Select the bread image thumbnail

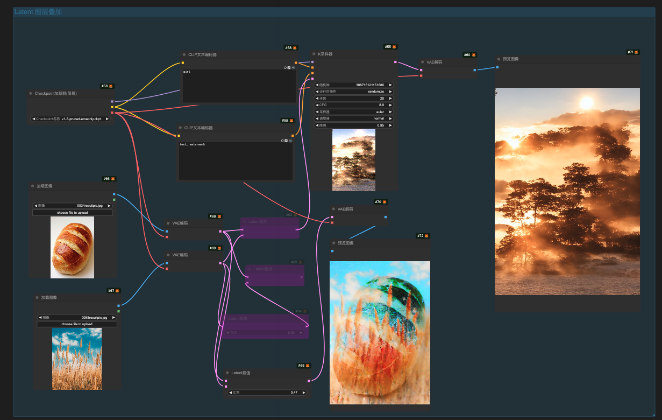72,247
